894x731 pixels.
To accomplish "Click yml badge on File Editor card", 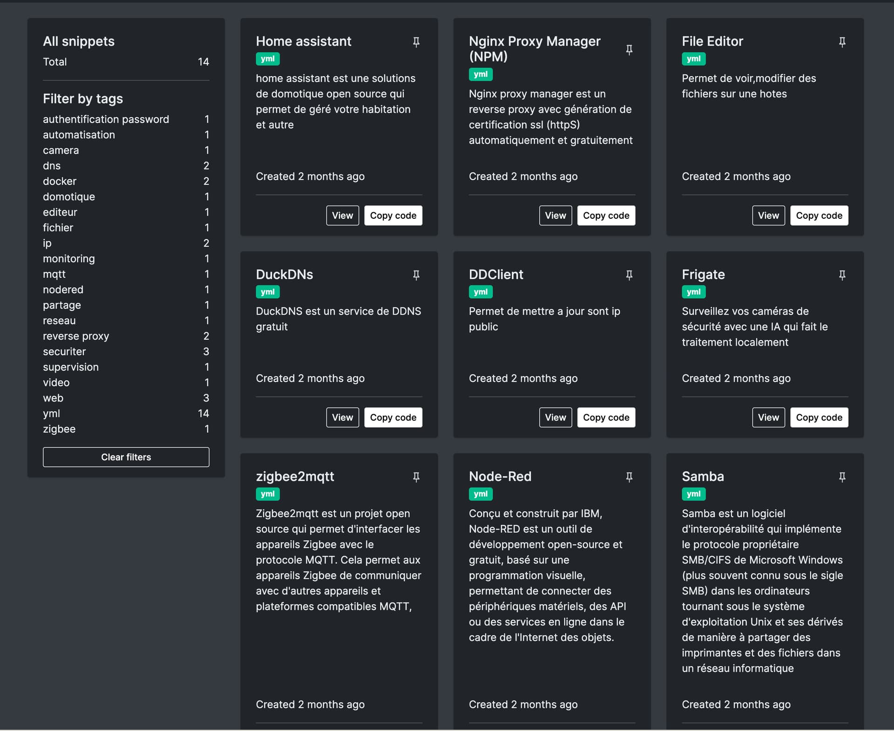I will 693,59.
